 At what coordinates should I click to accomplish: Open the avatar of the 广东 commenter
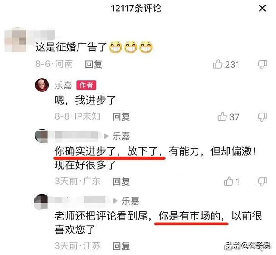tap(42, 136)
